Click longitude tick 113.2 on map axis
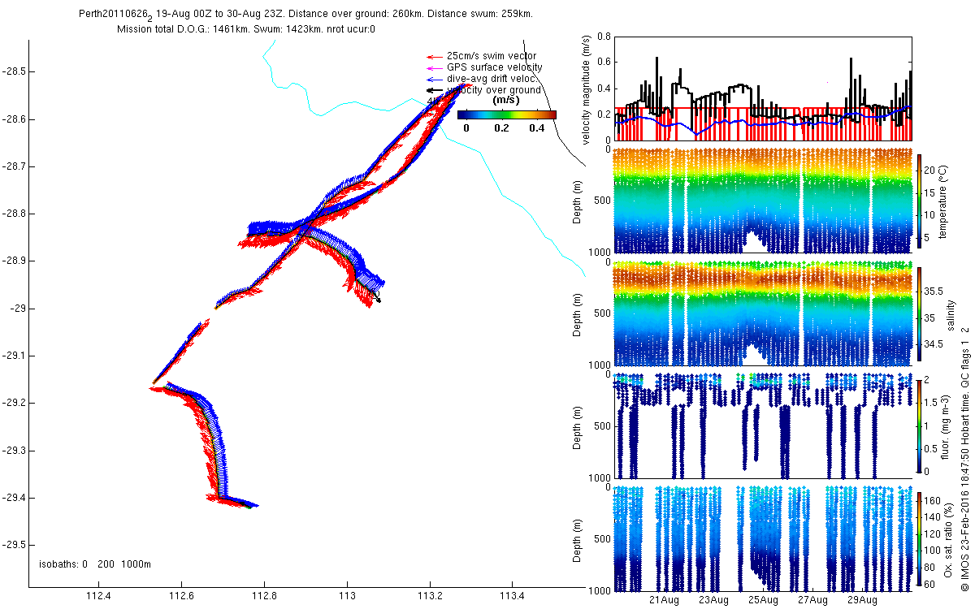 click(431, 597)
